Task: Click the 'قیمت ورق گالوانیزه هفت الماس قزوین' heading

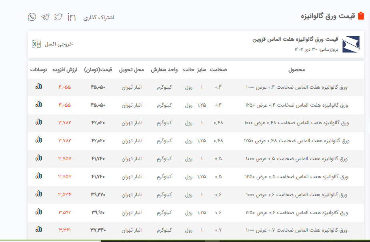Action: pos(295,39)
